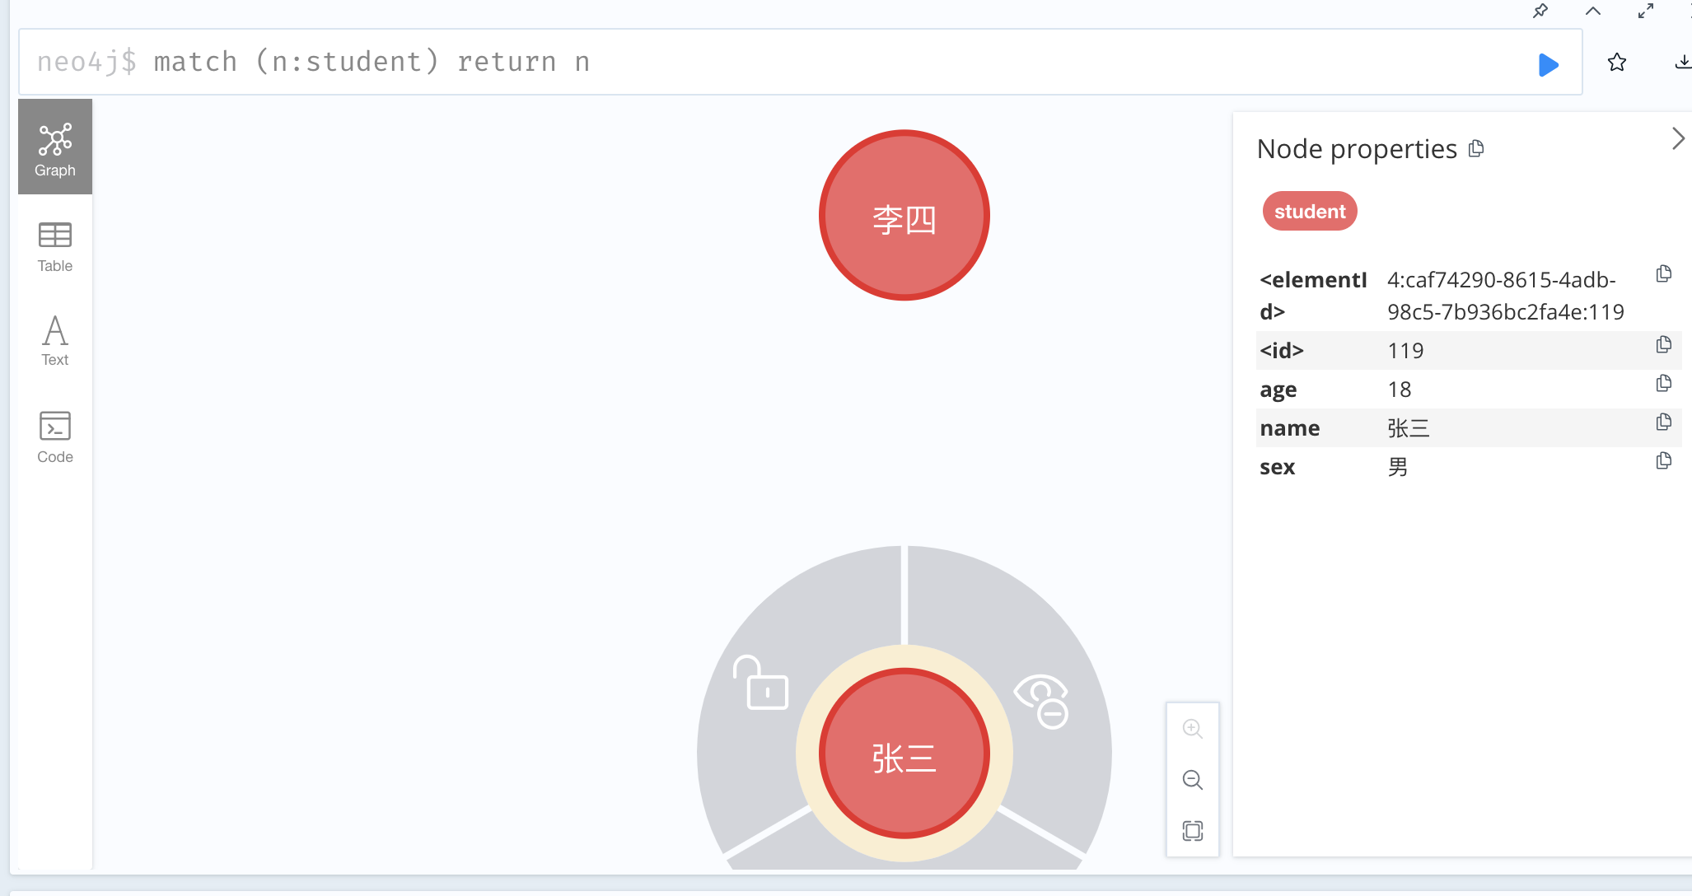Fit graph to screen
Screen dimensions: 1692x896
[x=1192, y=830]
